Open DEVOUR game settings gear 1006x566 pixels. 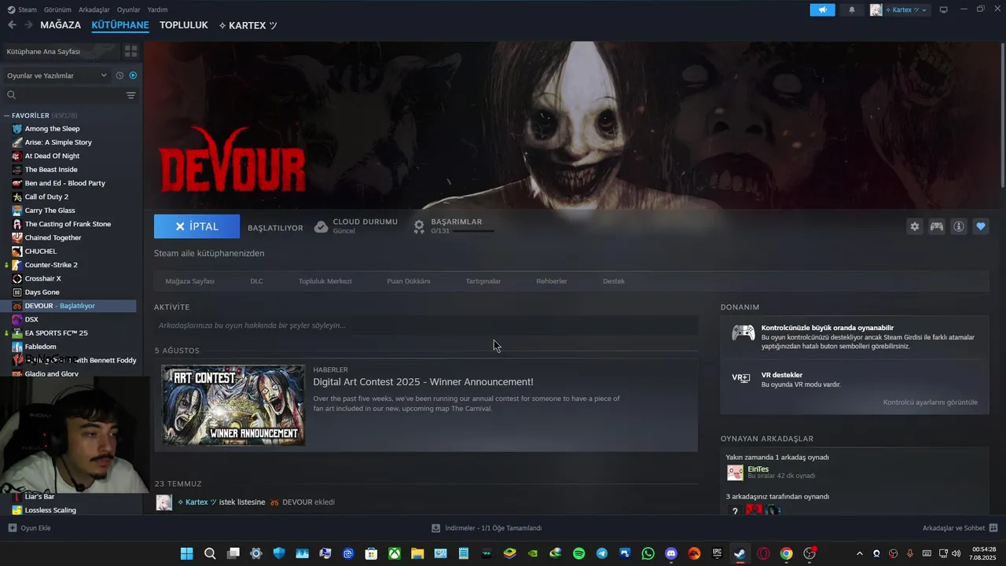click(915, 226)
